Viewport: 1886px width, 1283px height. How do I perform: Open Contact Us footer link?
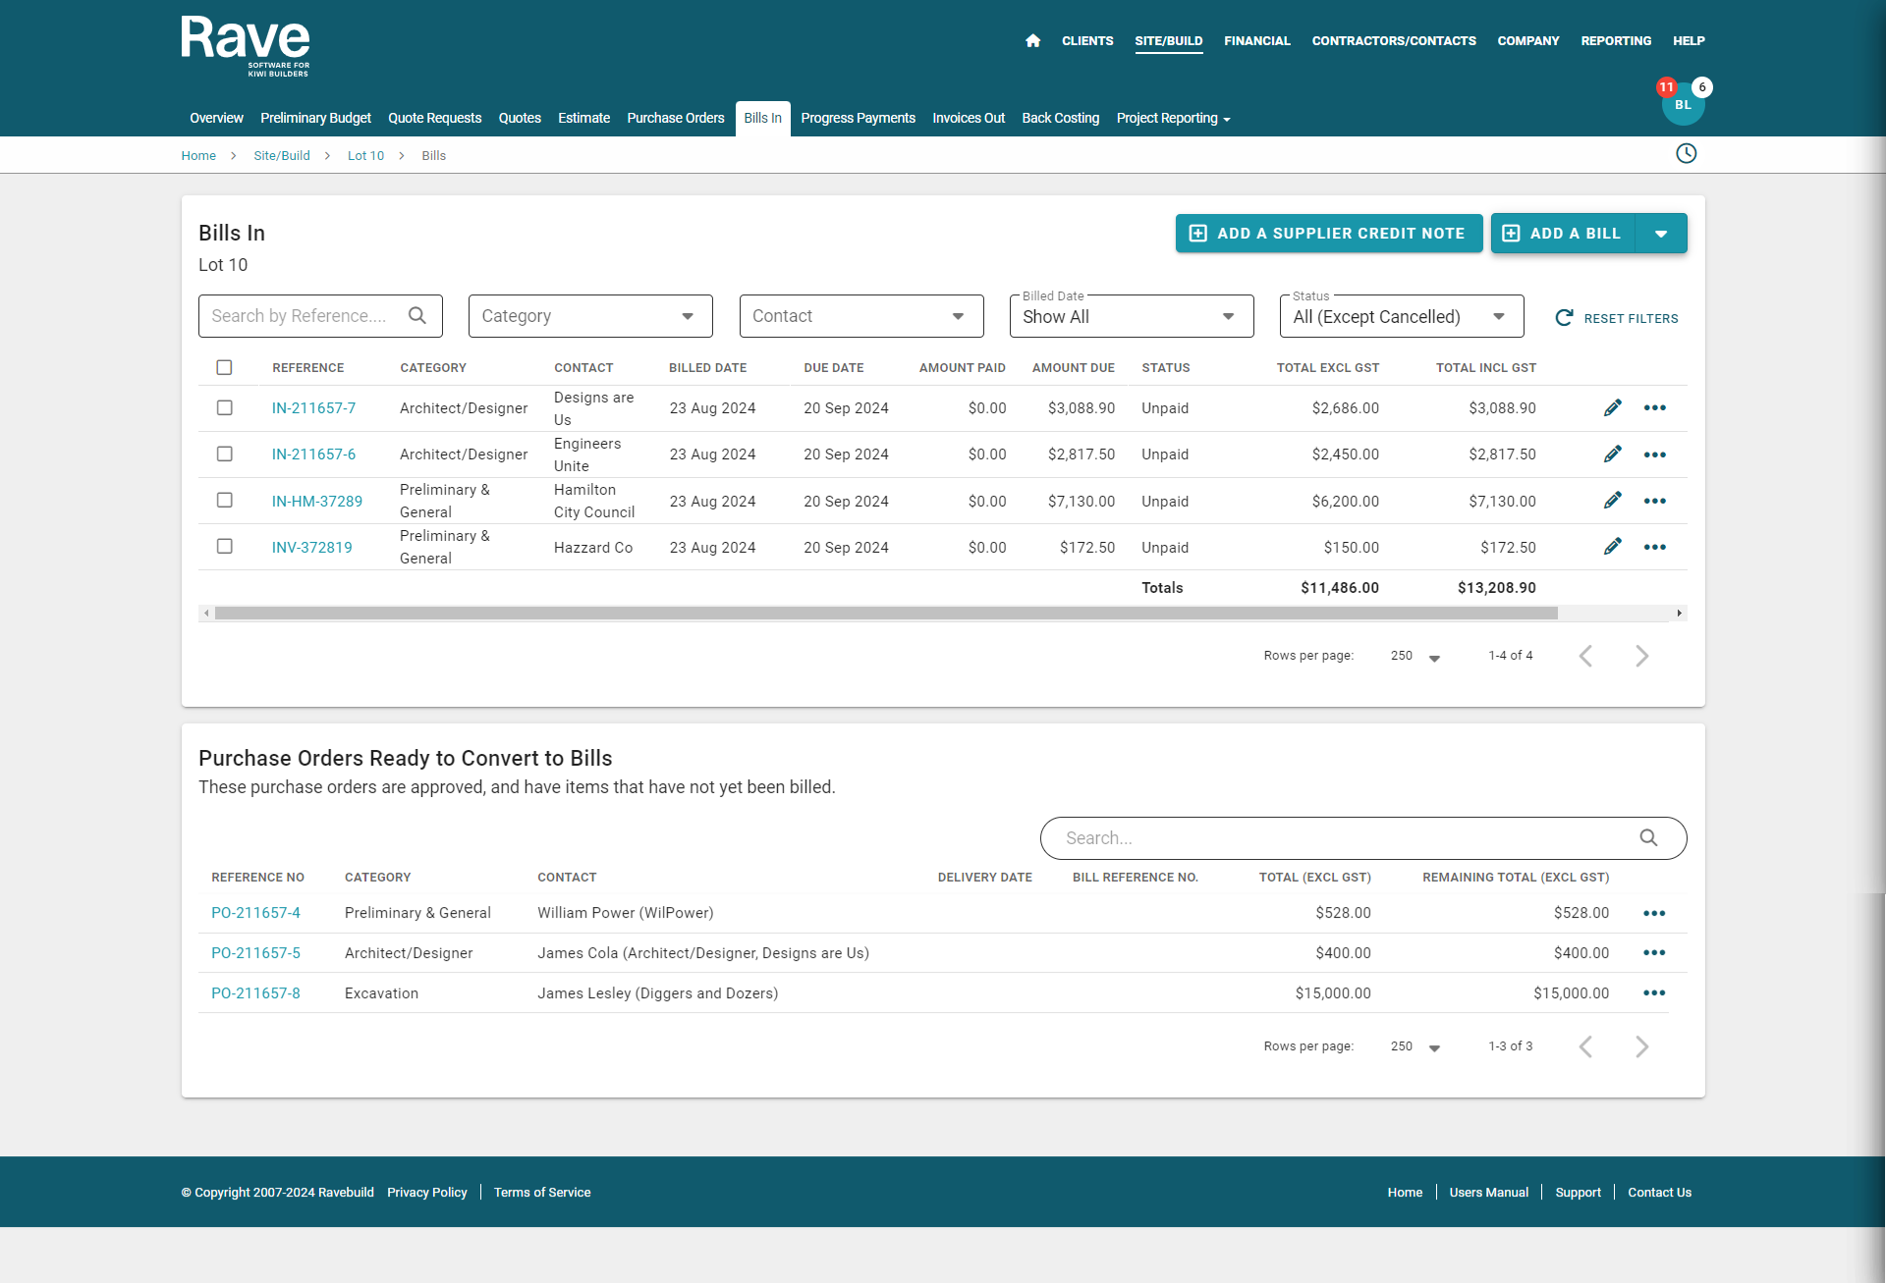1659,1192
